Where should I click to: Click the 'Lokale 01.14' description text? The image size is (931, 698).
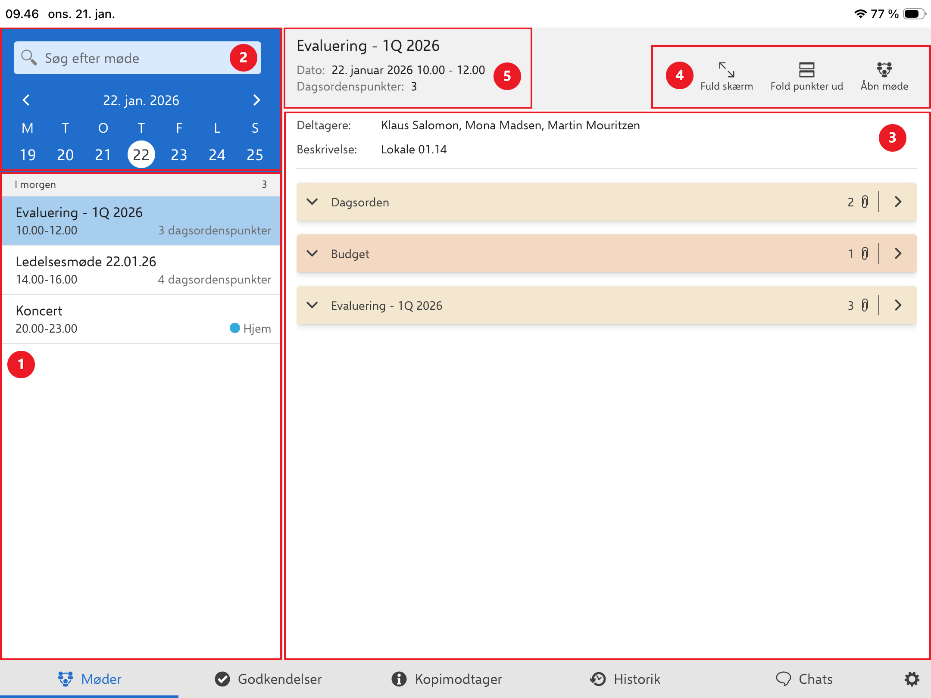[x=414, y=150]
